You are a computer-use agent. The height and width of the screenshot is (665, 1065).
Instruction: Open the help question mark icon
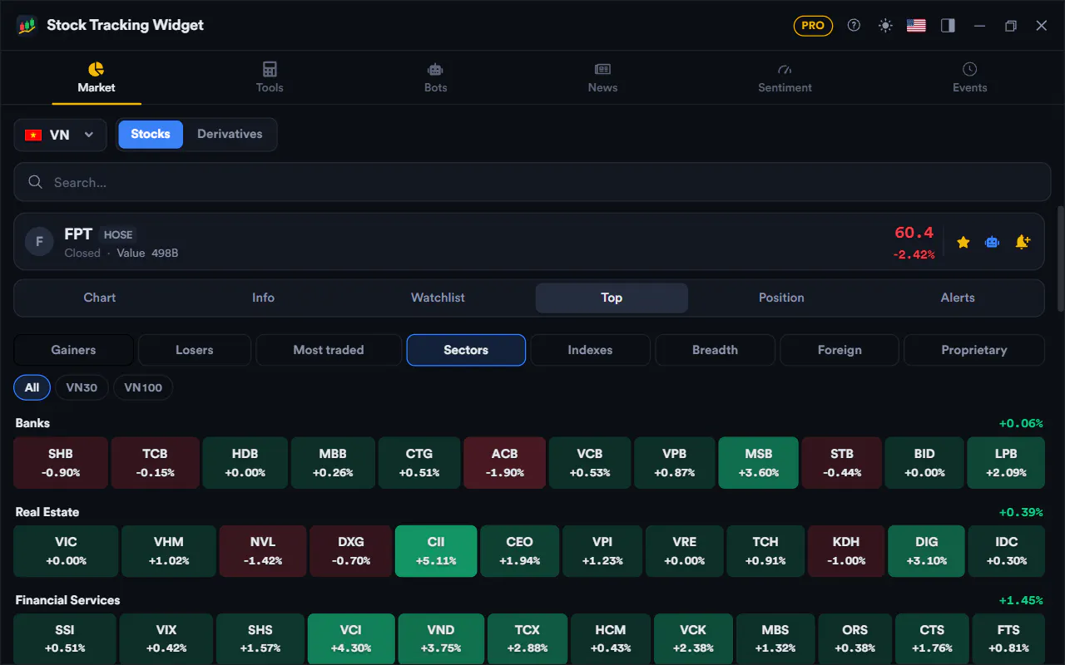tap(854, 25)
